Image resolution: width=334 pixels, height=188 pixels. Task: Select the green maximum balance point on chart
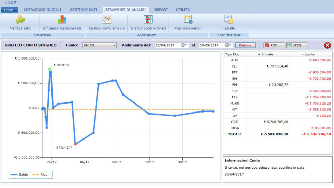click(x=50, y=69)
